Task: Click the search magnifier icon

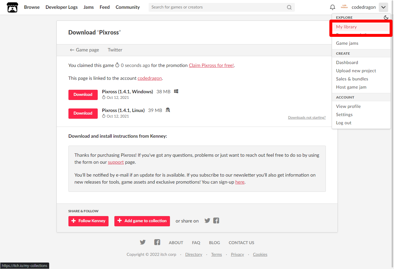Action: click(x=289, y=7)
